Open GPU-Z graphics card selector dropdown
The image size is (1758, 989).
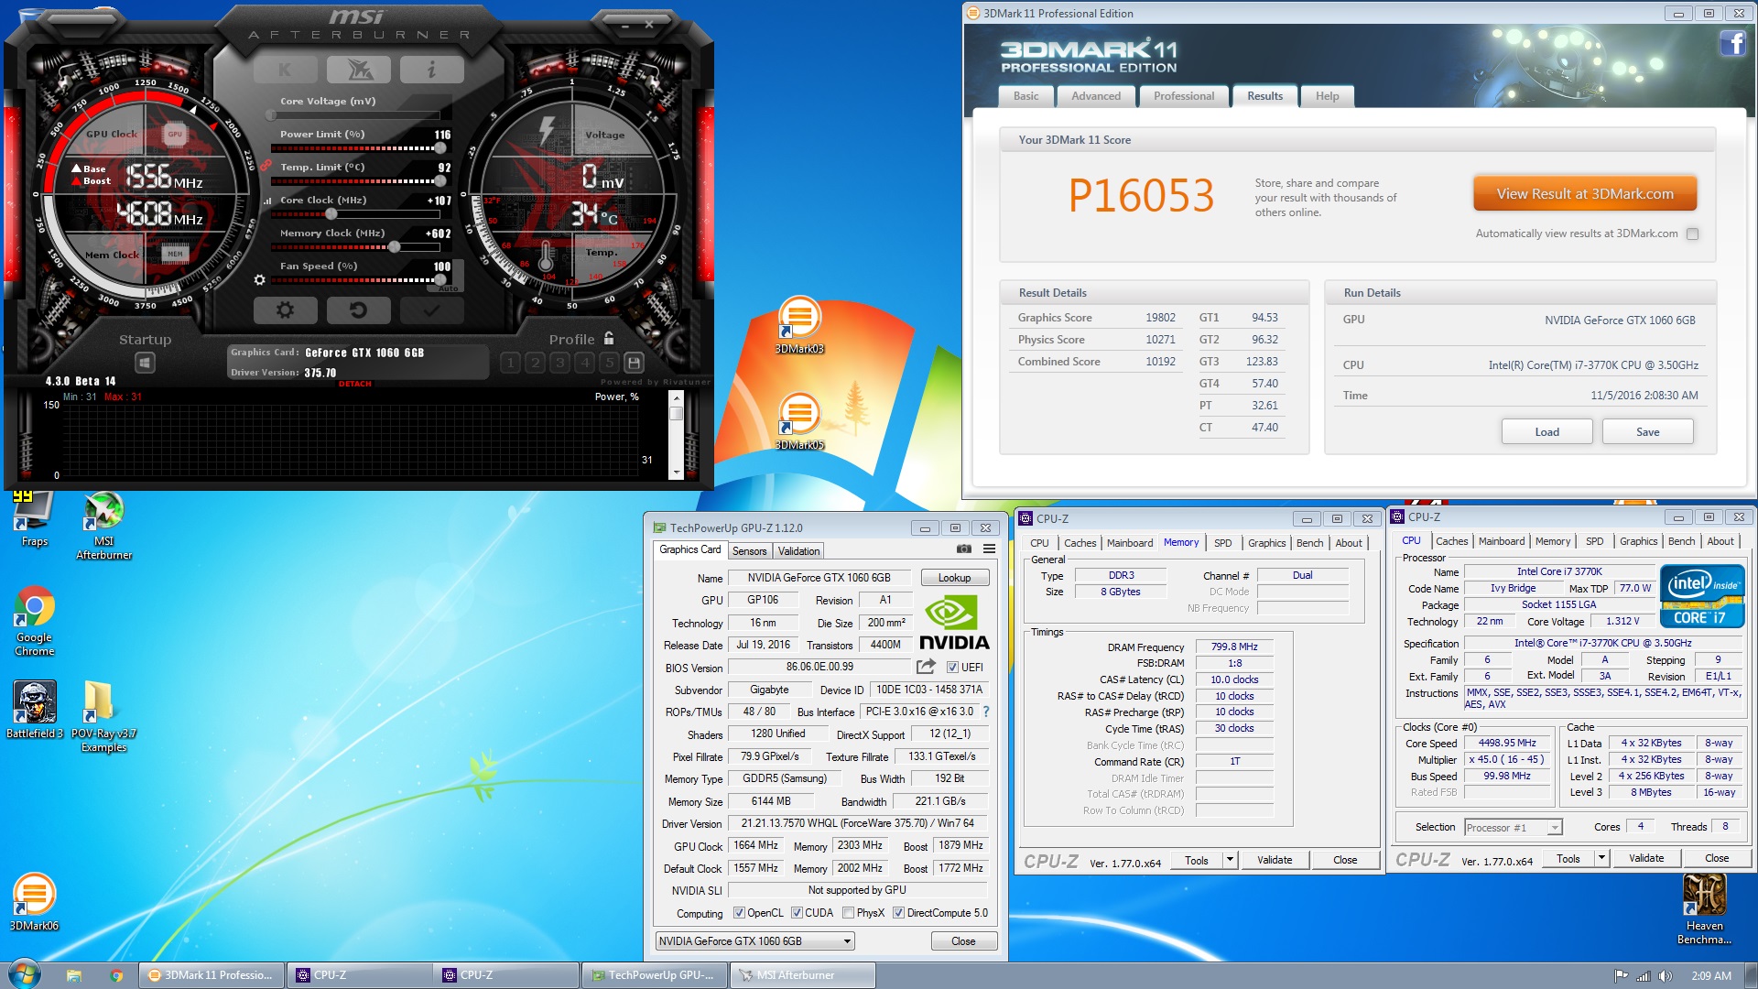pos(755,941)
